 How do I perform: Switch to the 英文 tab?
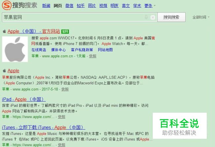pyautogui.click(x=126, y=6)
